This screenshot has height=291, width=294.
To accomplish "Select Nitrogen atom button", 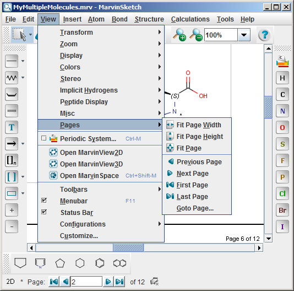I will click(x=282, y=111).
